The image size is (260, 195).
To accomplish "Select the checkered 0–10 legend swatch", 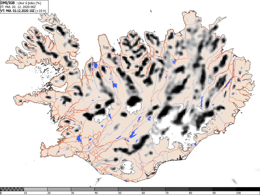I will [12, 189].
